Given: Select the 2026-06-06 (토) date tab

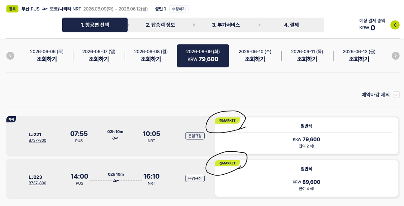Looking at the screenshot, I should point(47,56).
